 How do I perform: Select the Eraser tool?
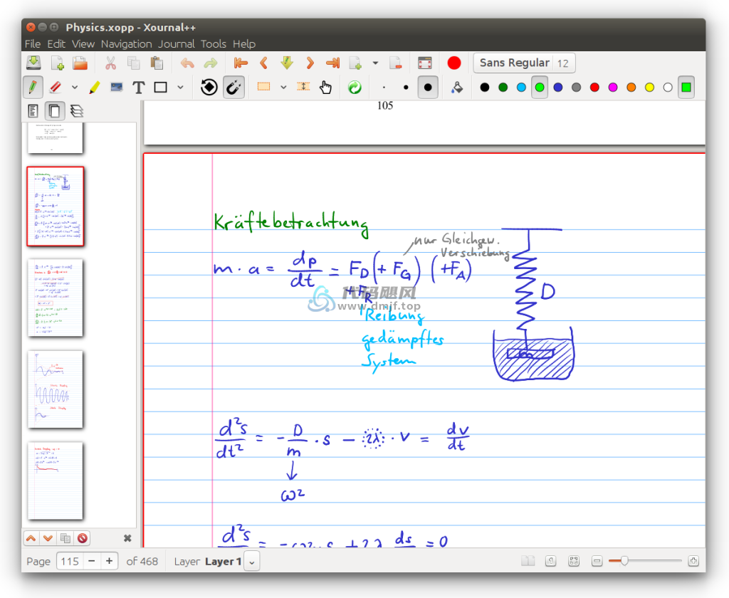tap(56, 88)
